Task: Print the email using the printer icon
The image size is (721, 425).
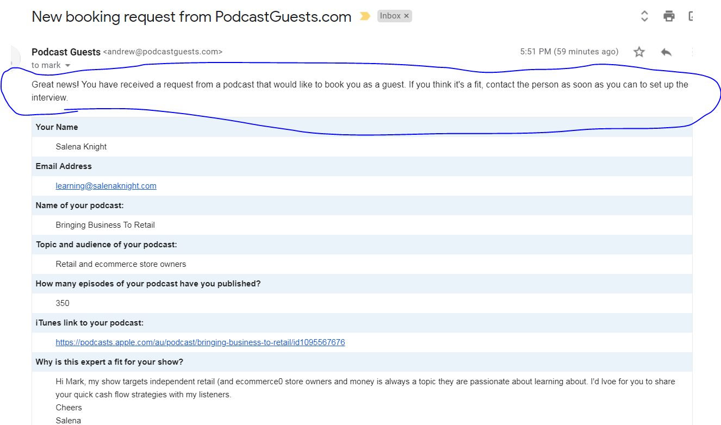Action: point(669,16)
